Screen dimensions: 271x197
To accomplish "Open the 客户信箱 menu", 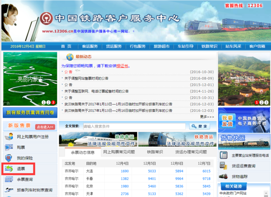I will [257, 46].
